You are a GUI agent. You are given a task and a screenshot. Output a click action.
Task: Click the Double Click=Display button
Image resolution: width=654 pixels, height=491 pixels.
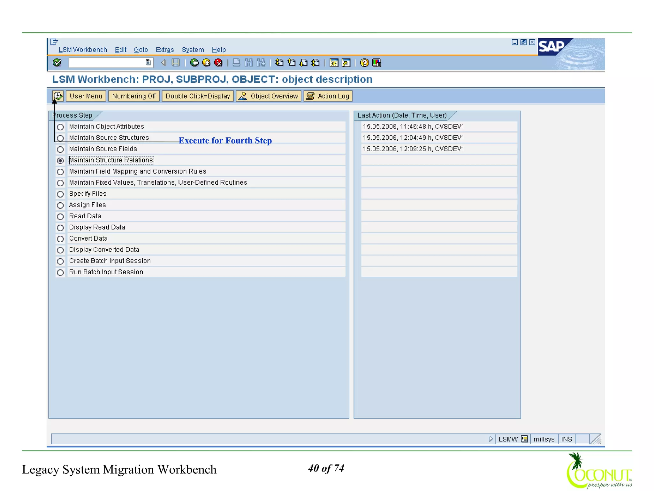198,96
